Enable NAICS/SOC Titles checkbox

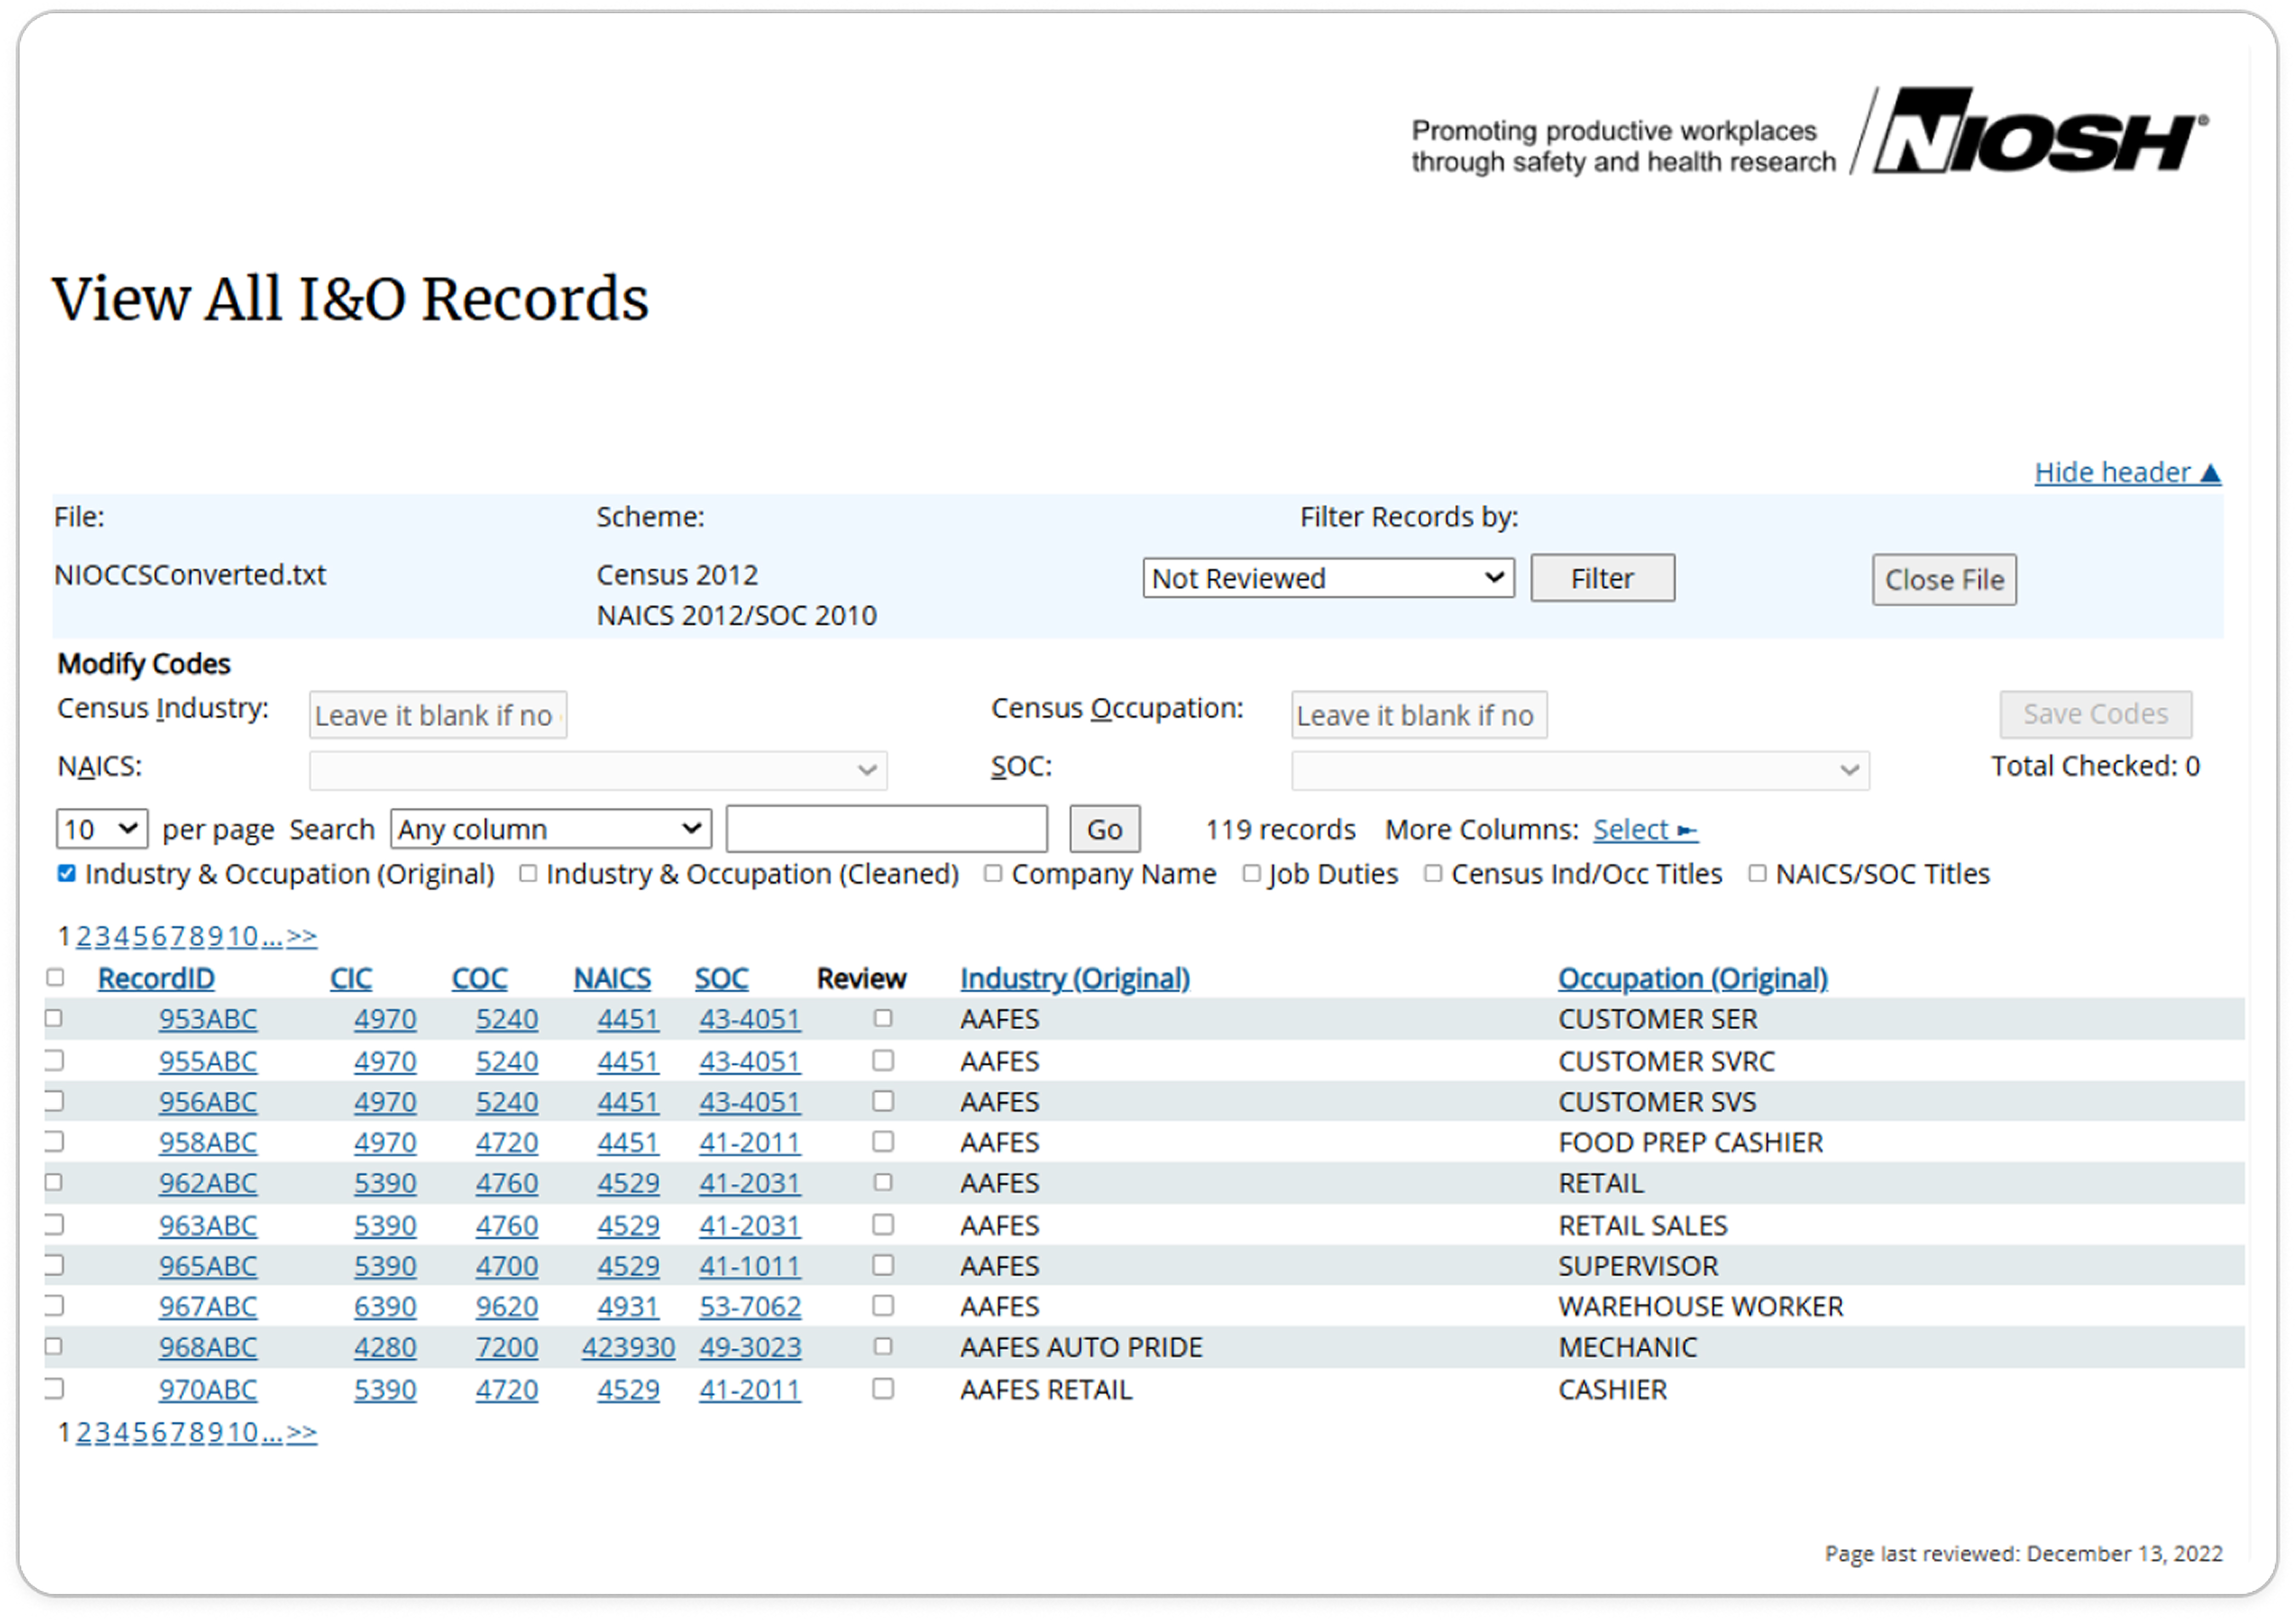coord(1757,873)
